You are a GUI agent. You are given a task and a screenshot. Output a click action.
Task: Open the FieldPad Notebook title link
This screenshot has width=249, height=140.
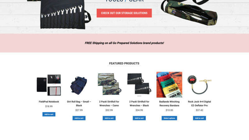(49, 102)
